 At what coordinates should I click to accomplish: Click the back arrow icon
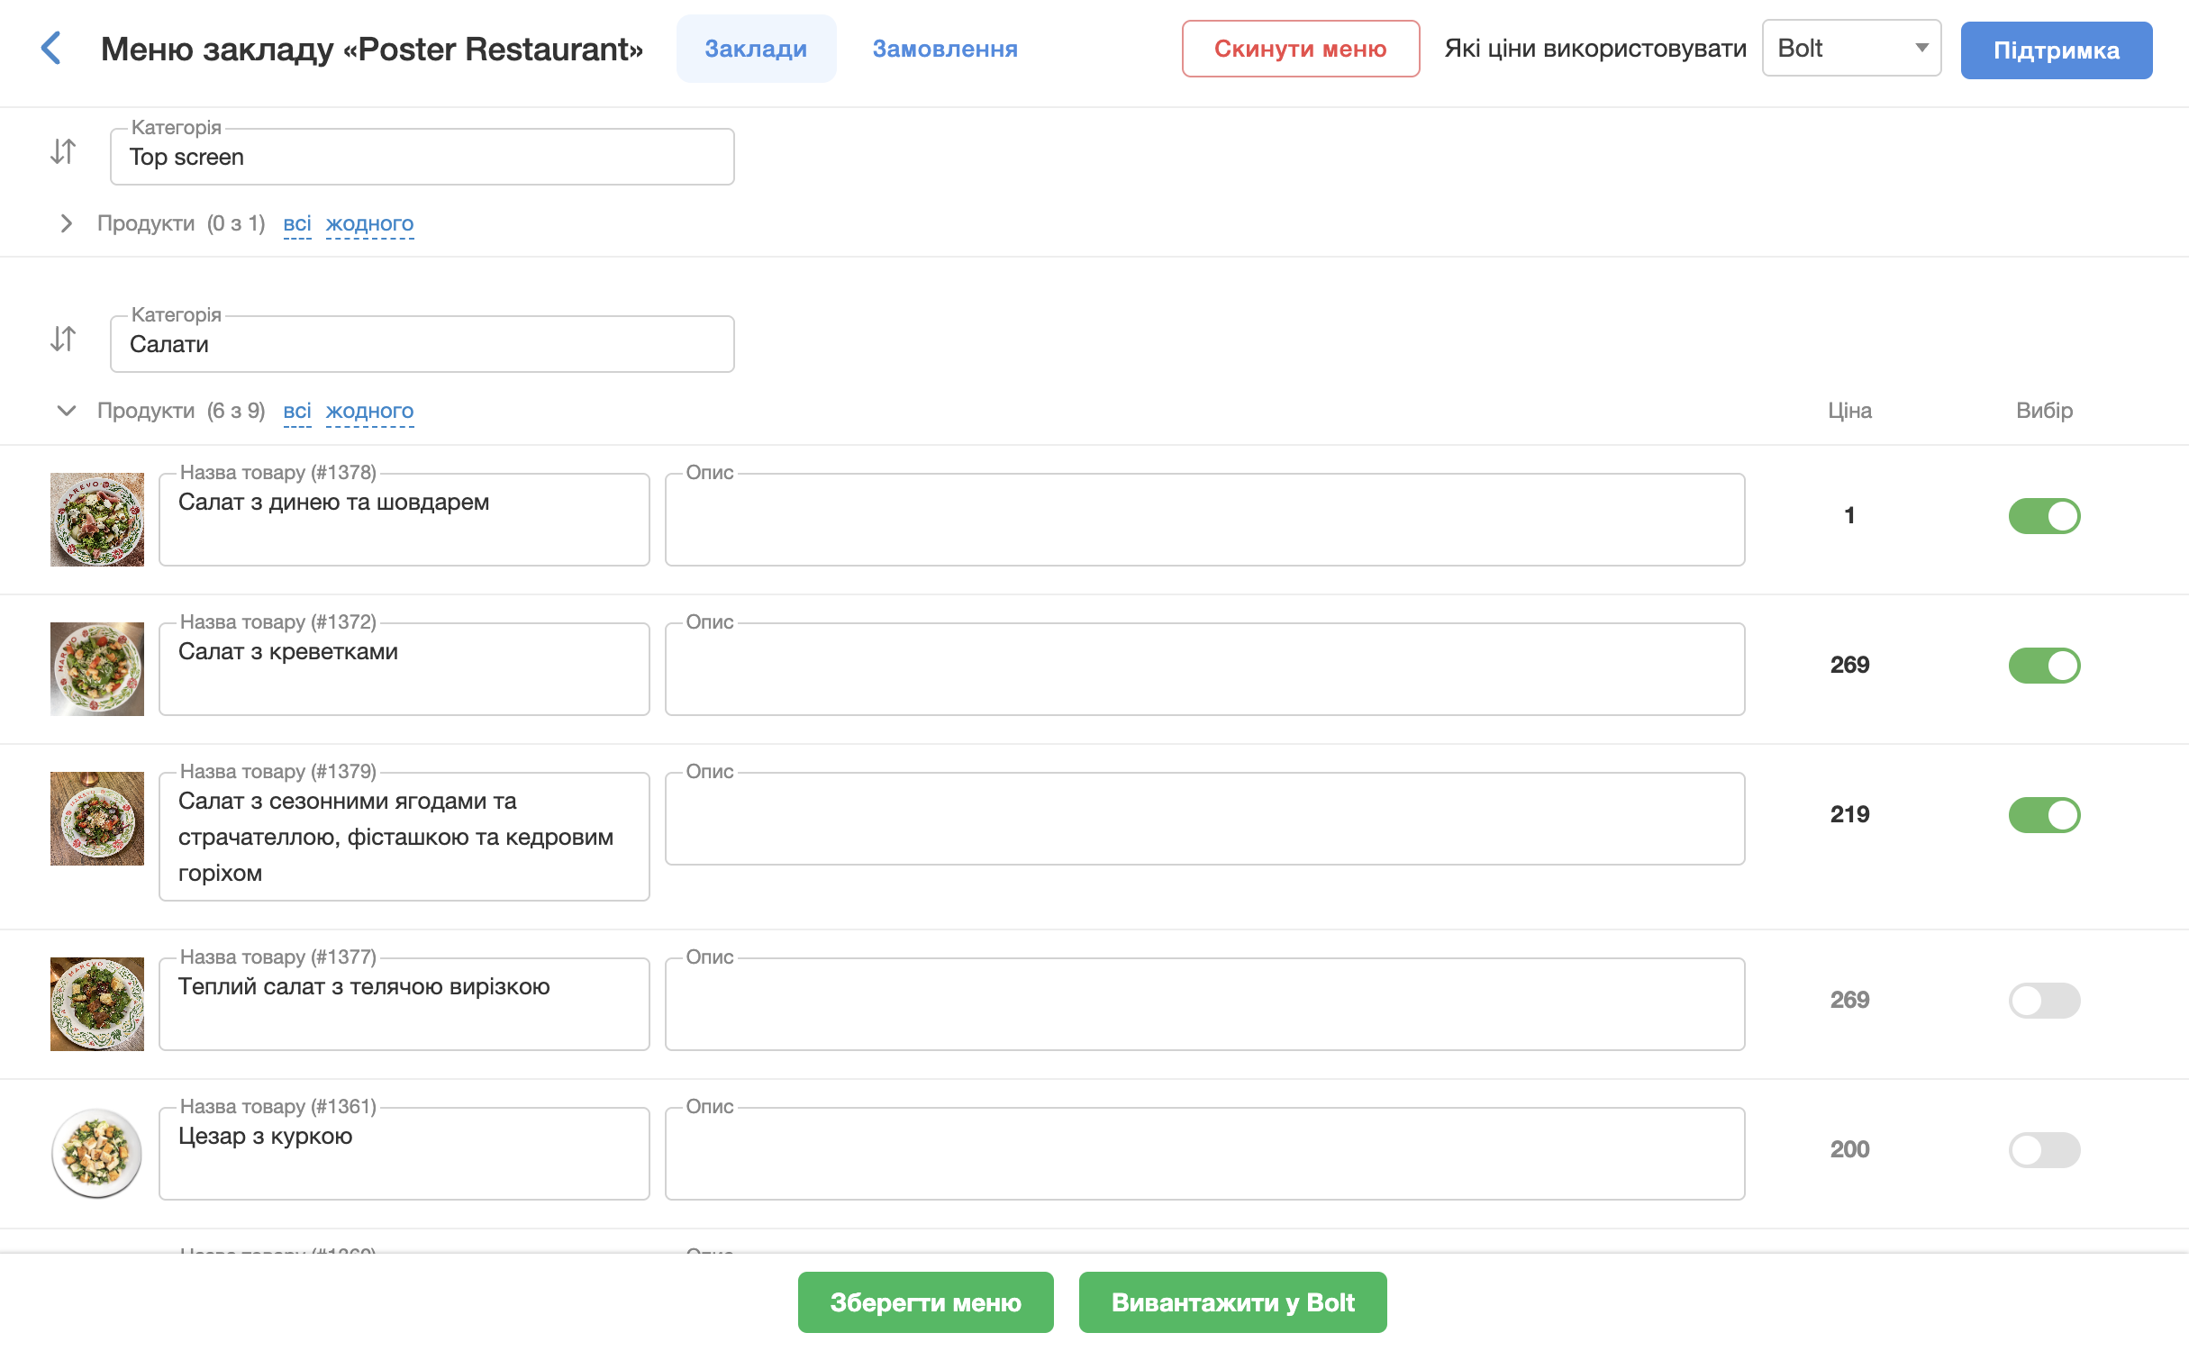[x=52, y=49]
